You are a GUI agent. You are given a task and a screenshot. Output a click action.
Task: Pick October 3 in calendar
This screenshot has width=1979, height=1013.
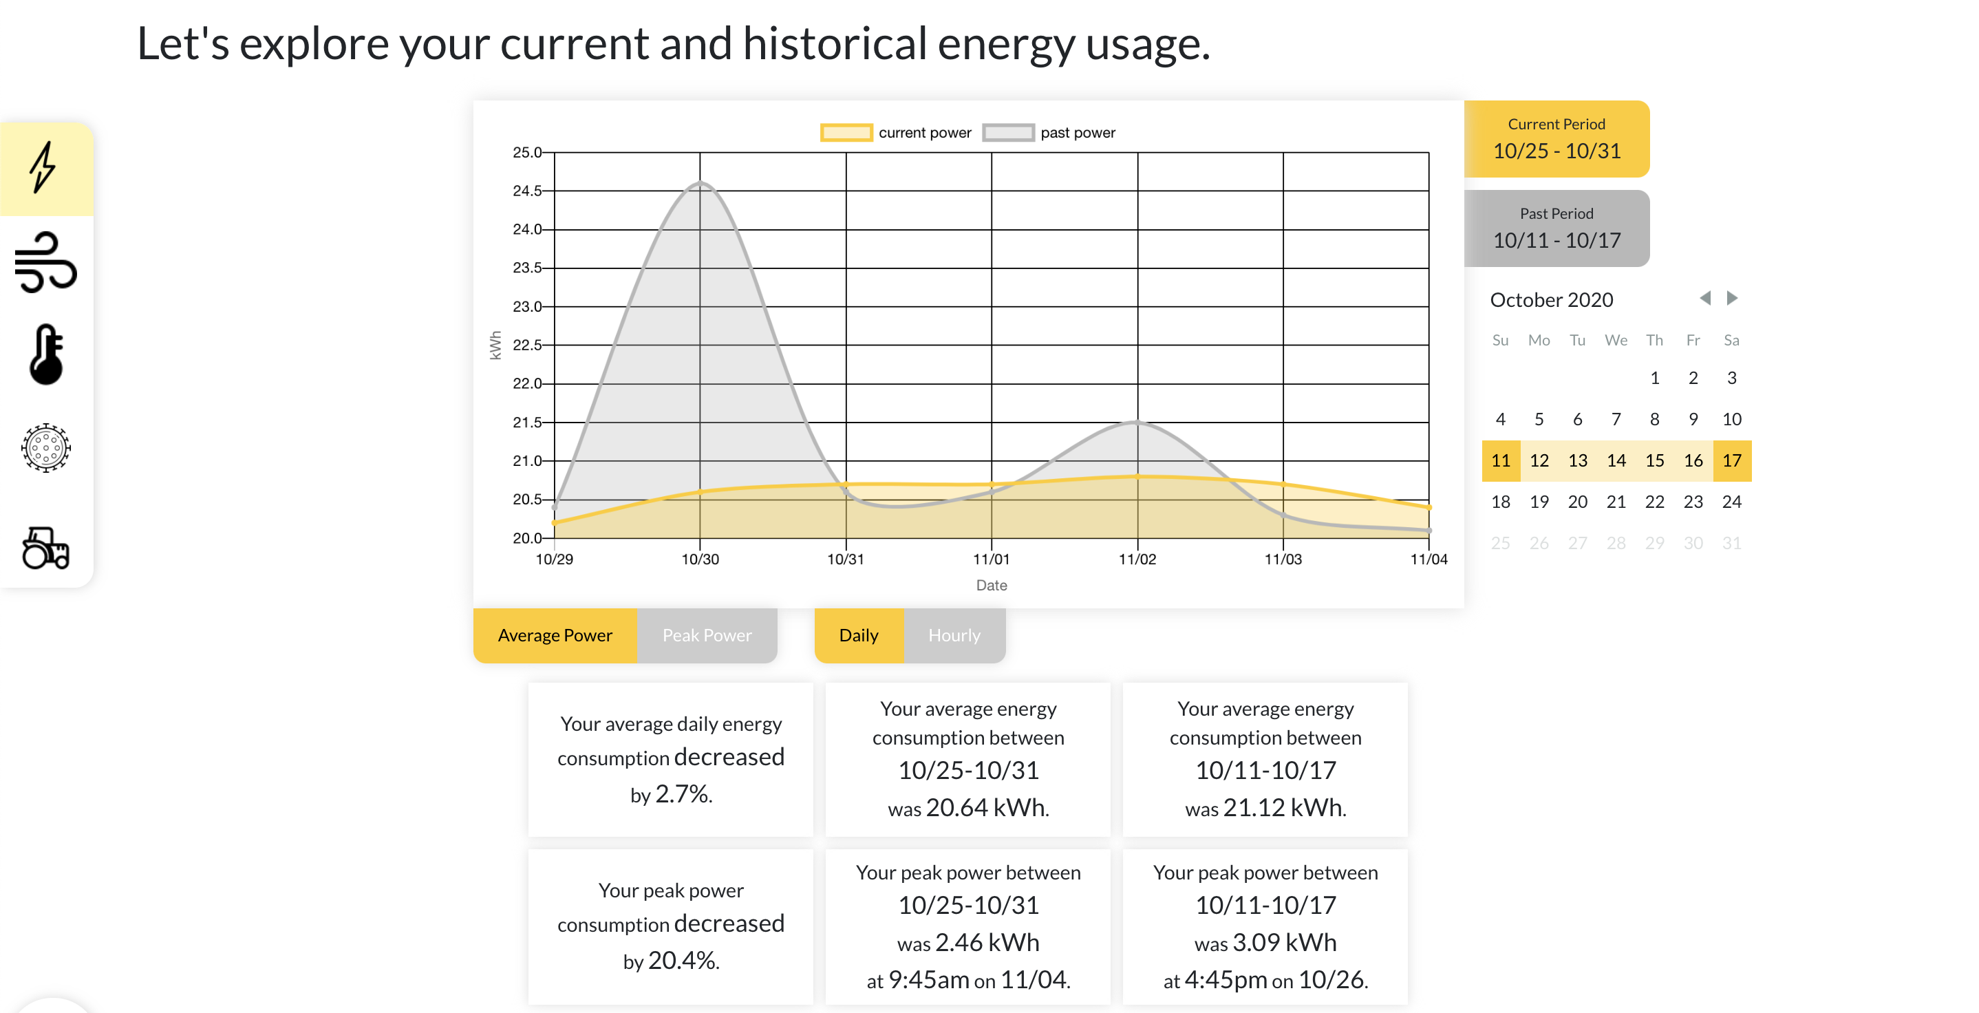(x=1731, y=377)
